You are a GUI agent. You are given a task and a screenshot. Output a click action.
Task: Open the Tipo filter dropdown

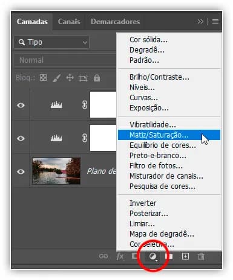pyautogui.click(x=51, y=42)
